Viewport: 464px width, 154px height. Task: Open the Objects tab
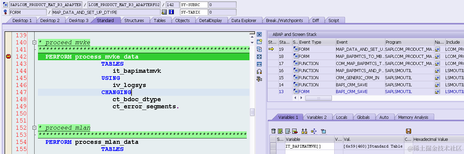[x=182, y=20]
